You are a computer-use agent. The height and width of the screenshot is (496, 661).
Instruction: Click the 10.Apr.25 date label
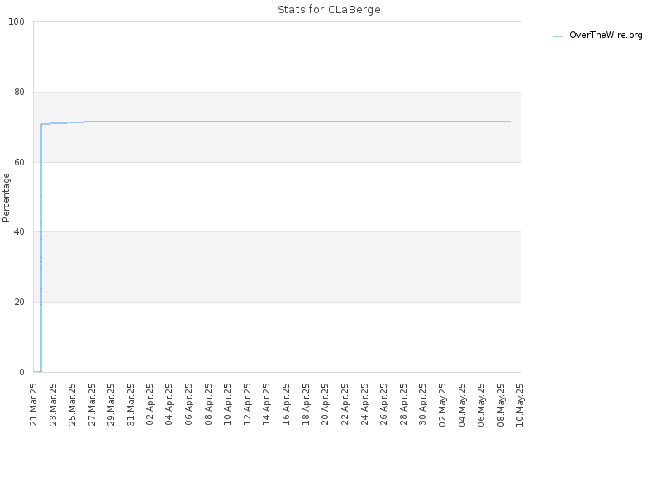point(228,404)
